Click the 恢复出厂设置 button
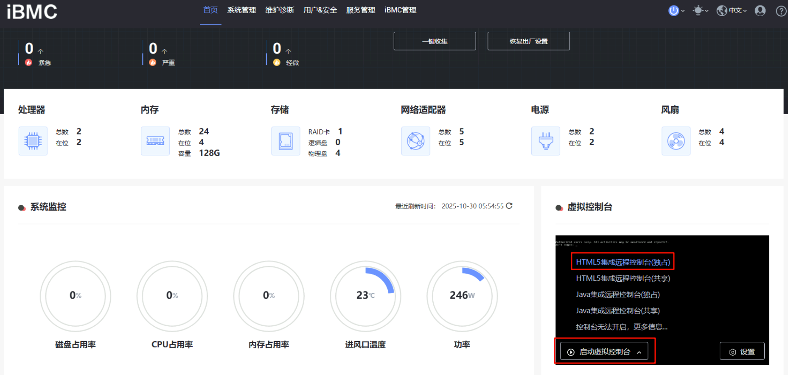The width and height of the screenshot is (788, 375). [528, 41]
